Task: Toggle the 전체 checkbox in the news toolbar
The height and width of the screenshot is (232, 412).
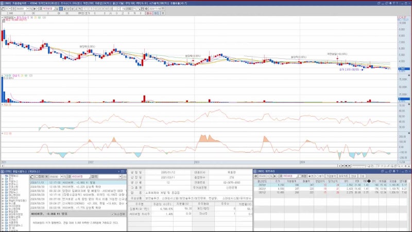Action: (x=37, y=177)
